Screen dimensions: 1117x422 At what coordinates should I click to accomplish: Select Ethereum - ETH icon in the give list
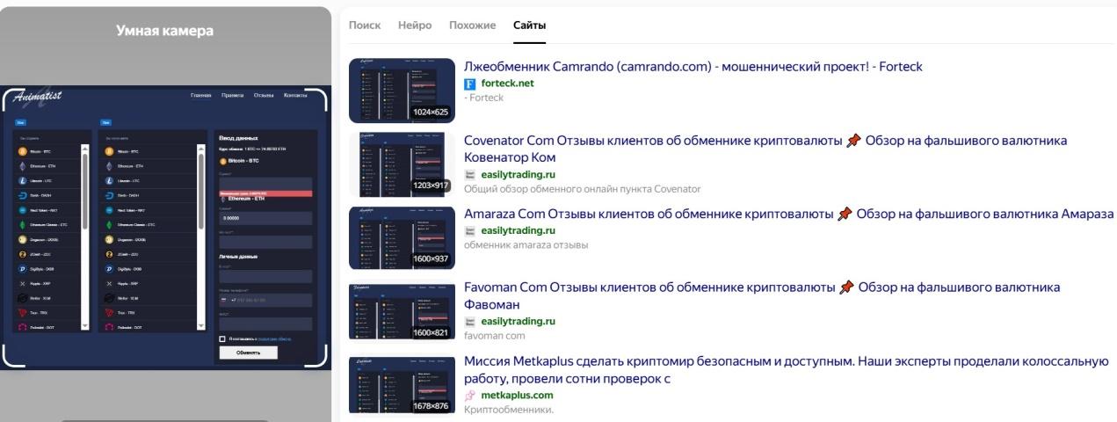pos(22,166)
